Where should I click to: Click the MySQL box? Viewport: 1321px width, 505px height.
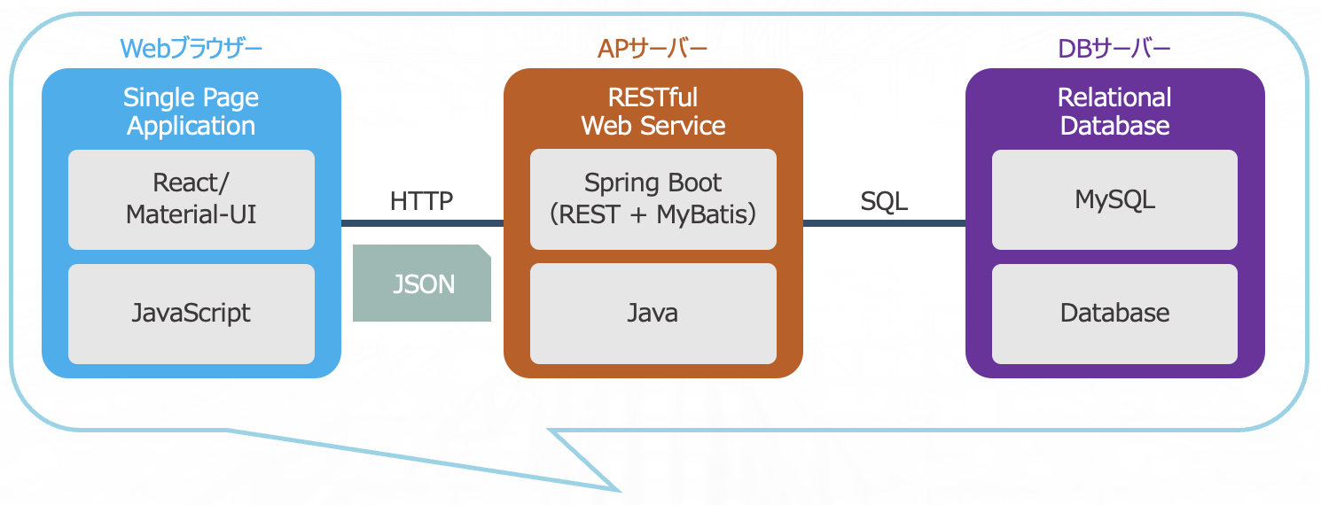1115,199
